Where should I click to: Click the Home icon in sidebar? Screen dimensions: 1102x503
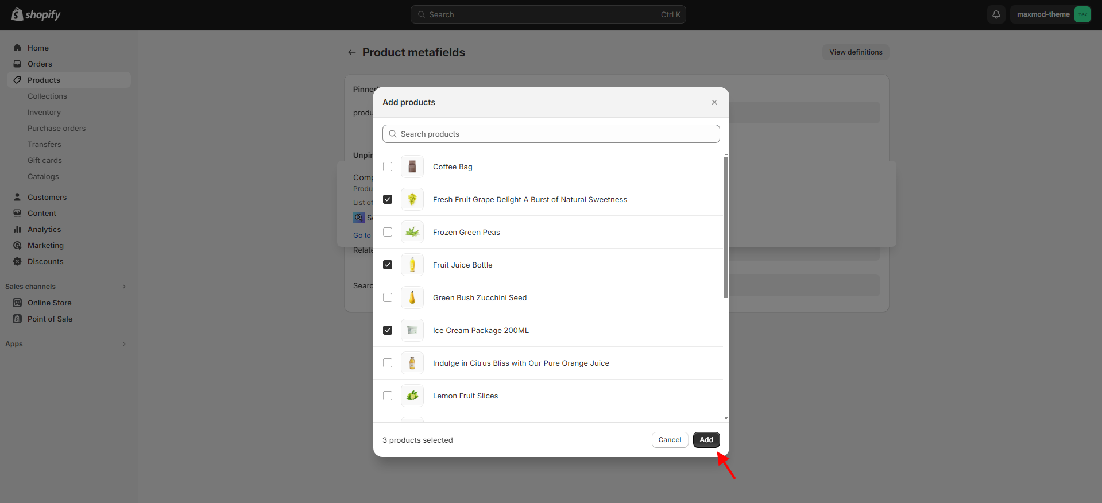coord(17,48)
